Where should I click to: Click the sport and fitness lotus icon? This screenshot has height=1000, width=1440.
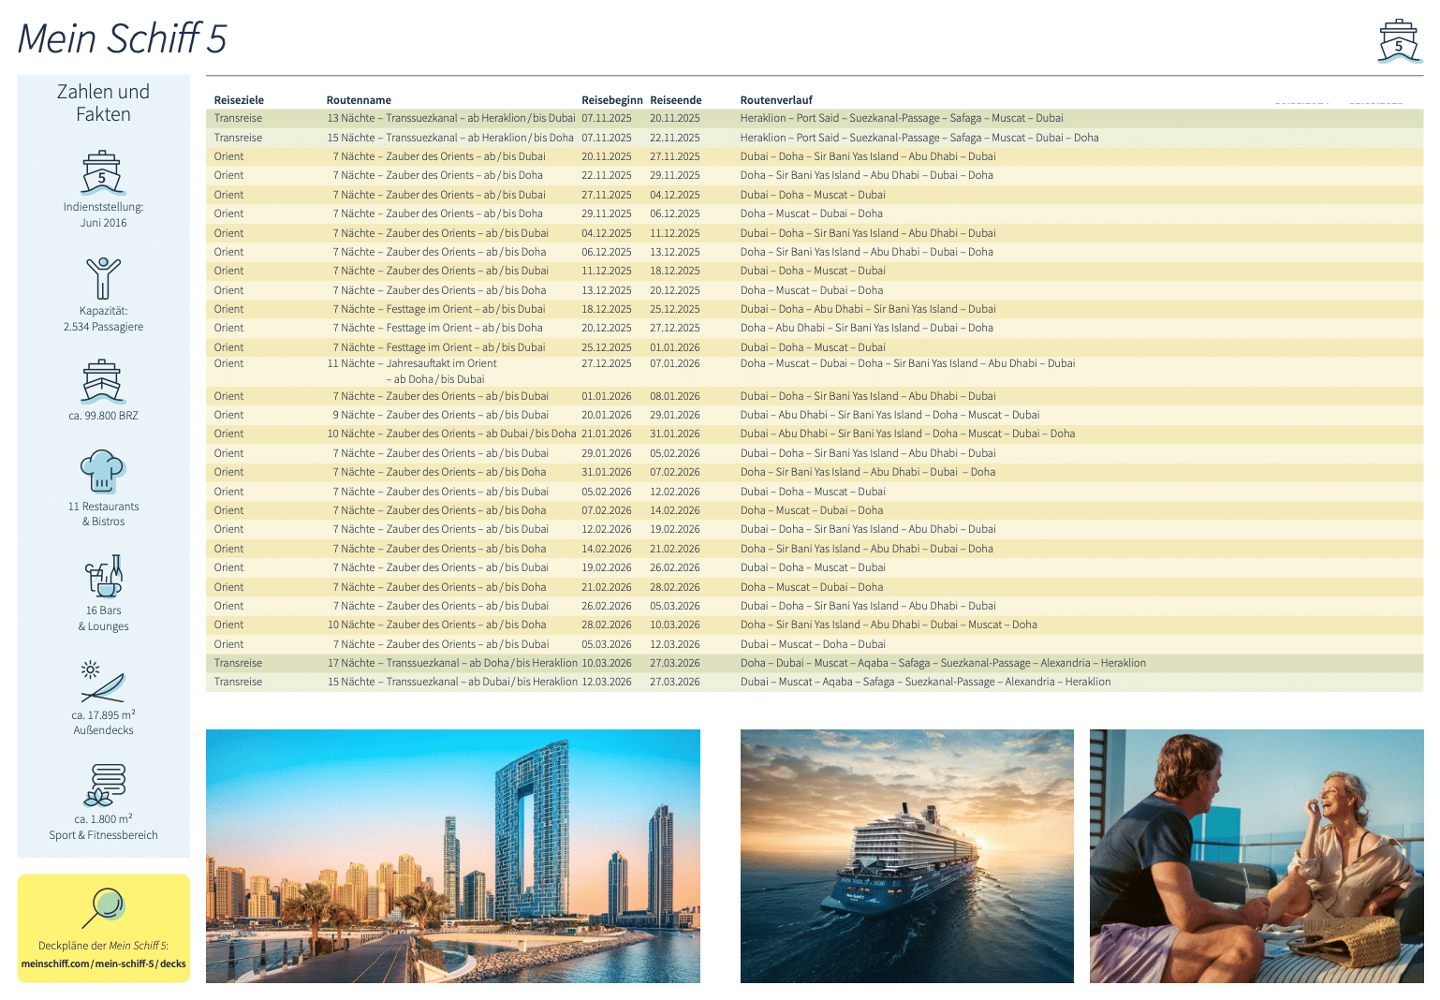pyautogui.click(x=103, y=785)
